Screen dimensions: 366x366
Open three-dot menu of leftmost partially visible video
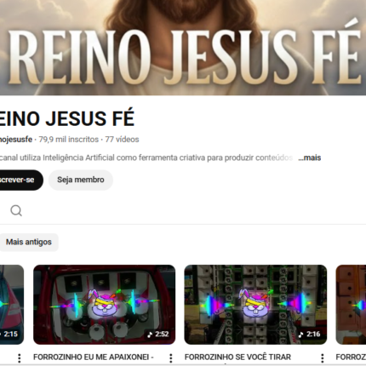pos(20,358)
